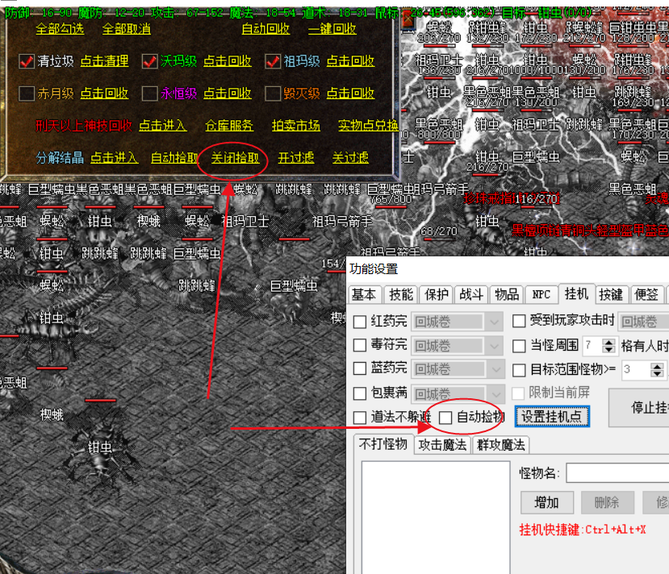The width and height of the screenshot is (669, 574).
Task: Click the 开过滤 link
Action: tap(296, 158)
